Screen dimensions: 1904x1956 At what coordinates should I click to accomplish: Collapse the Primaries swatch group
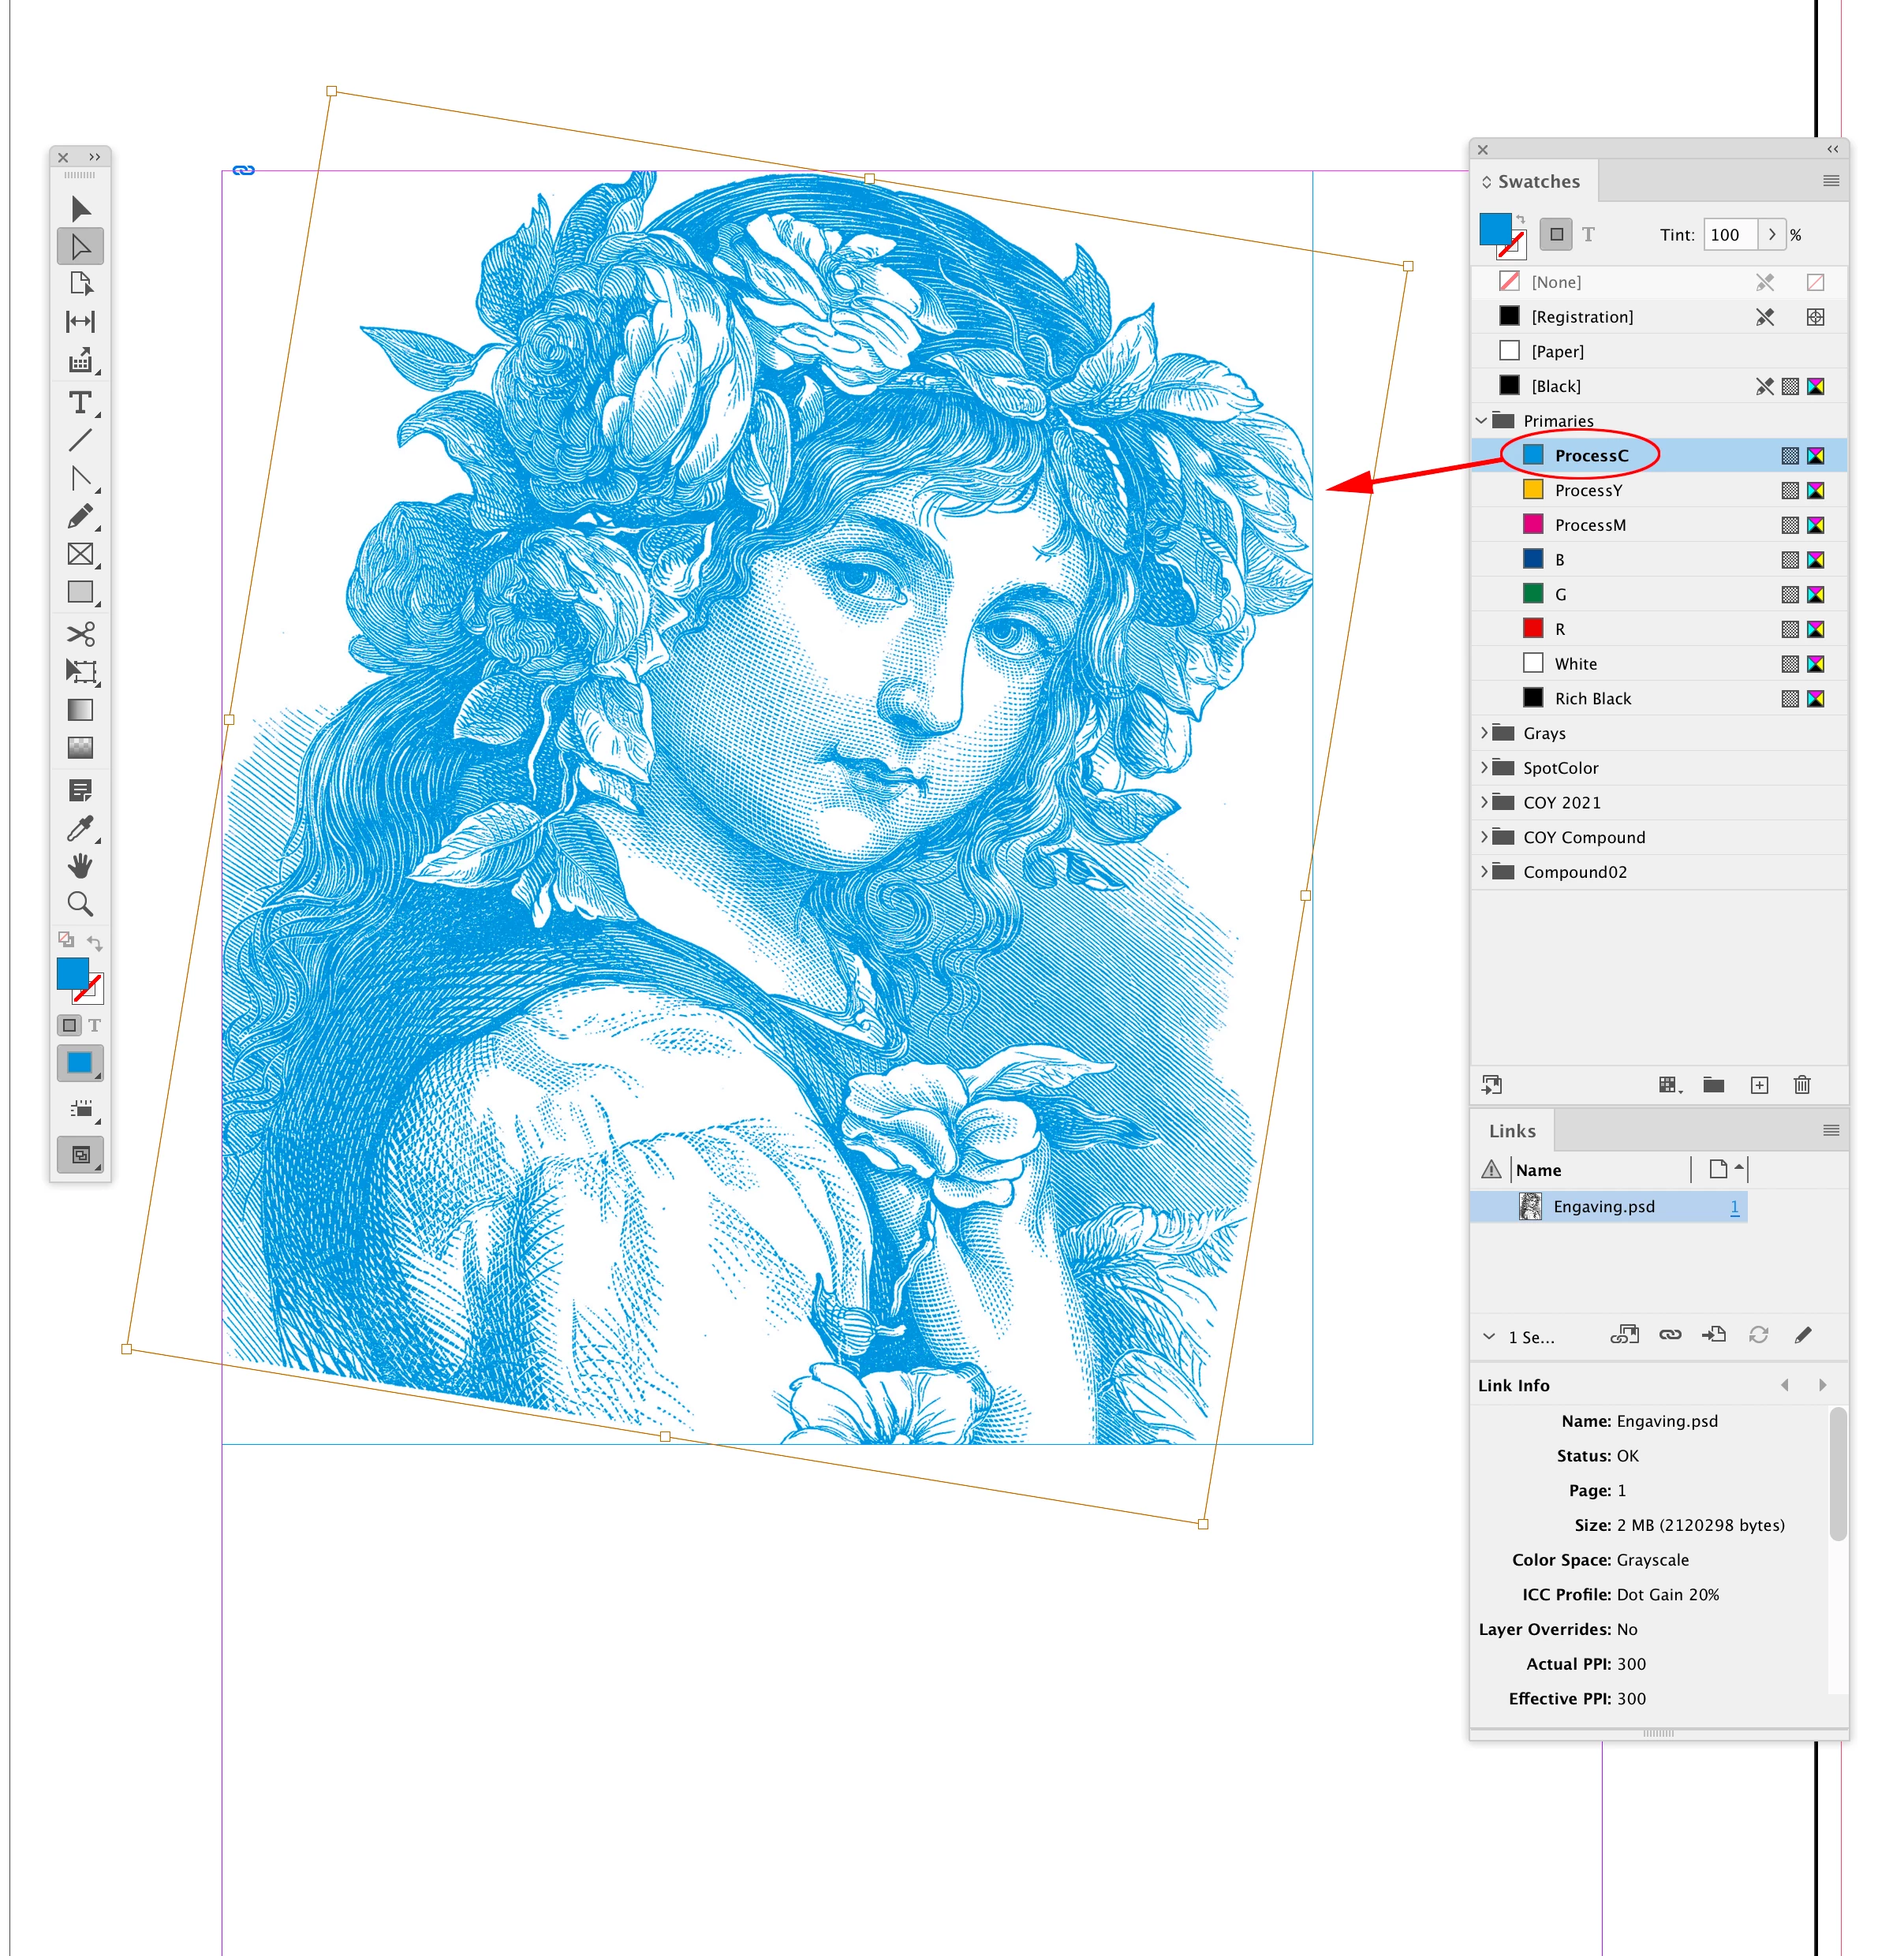pos(1482,421)
